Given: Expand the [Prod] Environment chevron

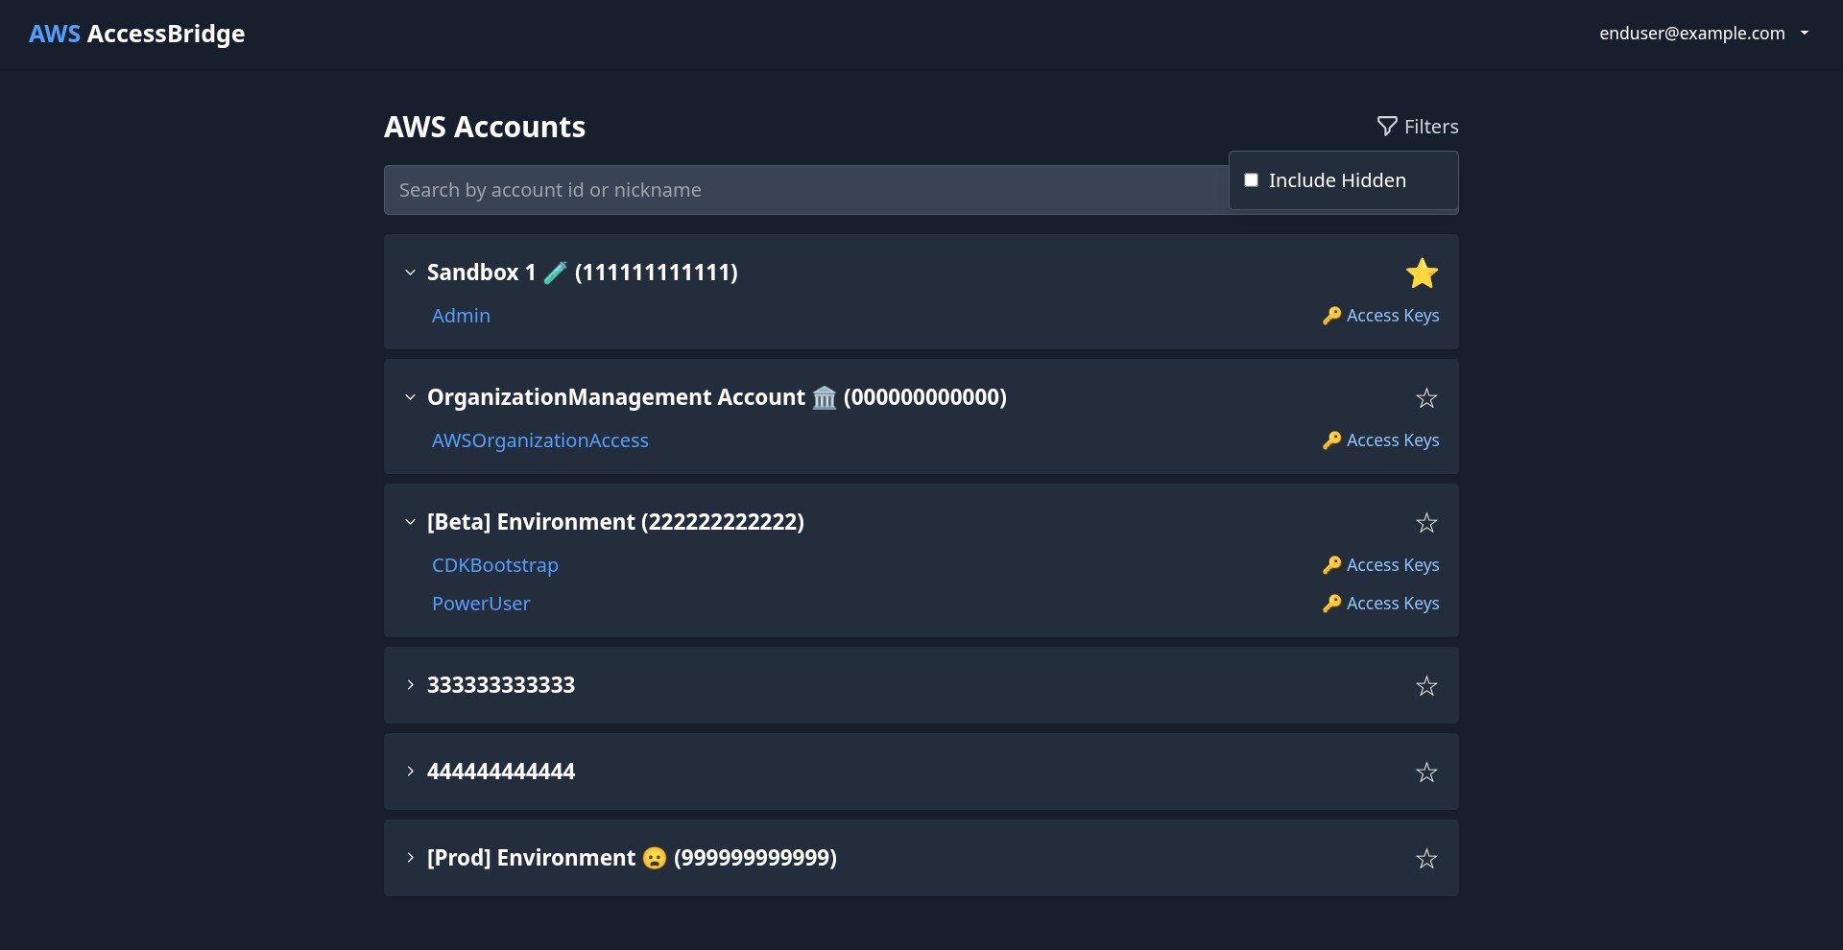Looking at the screenshot, I should (x=410, y=858).
